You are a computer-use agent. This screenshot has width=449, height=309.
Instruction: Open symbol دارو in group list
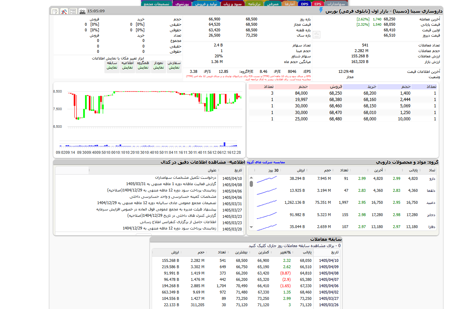(432, 178)
